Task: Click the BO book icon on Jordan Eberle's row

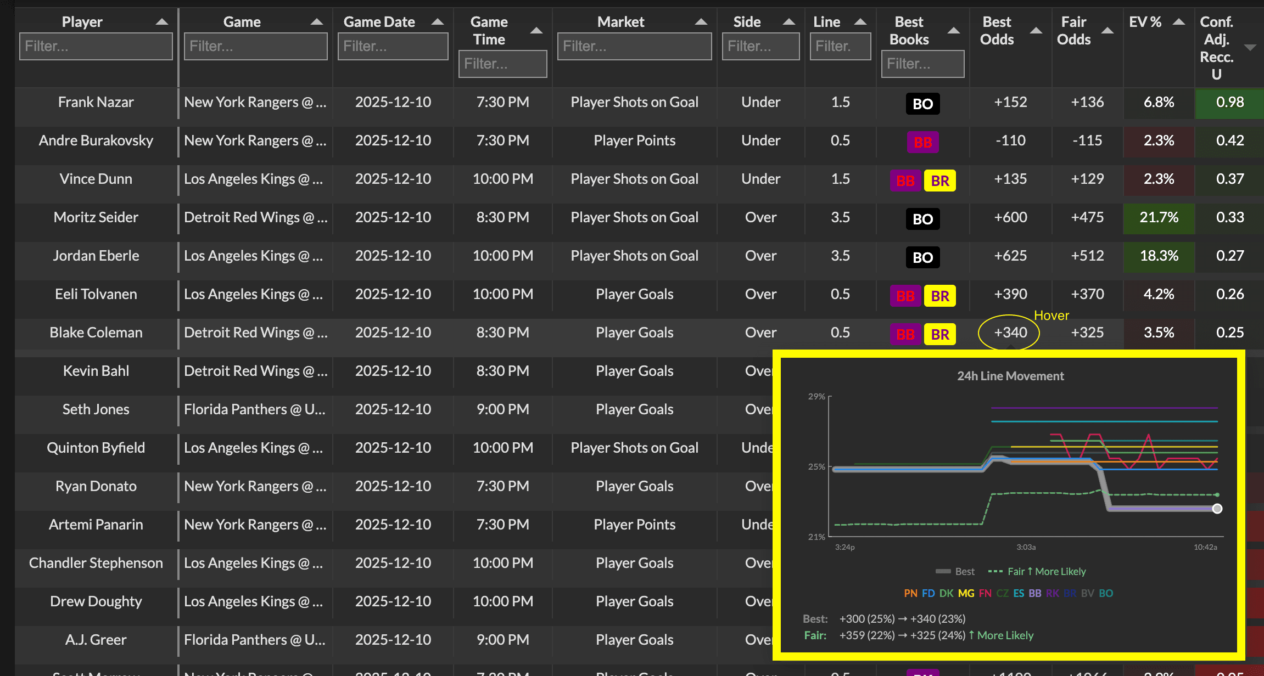Action: [x=922, y=257]
